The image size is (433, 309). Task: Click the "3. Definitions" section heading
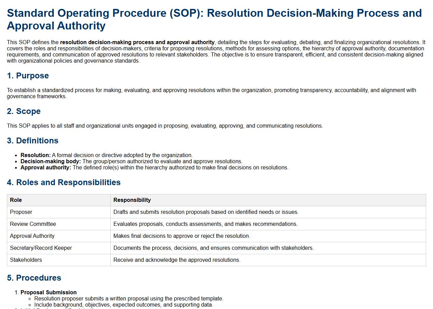[33, 141]
